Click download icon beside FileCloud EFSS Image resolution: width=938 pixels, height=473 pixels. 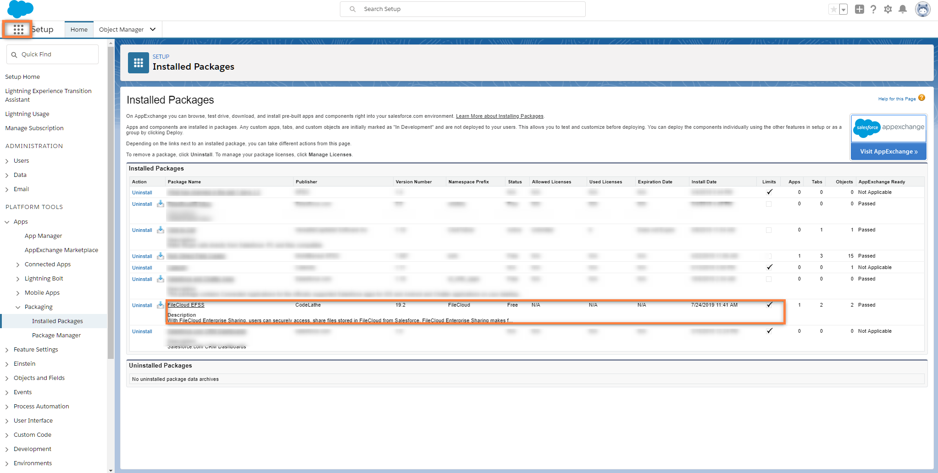(161, 305)
